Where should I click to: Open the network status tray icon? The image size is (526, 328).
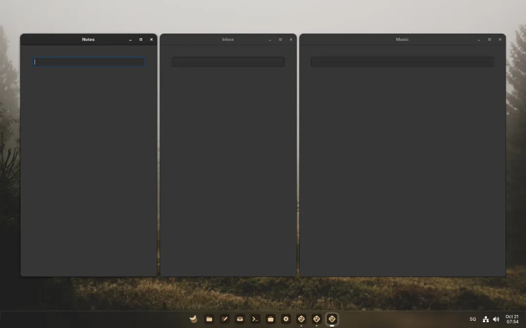pos(486,319)
